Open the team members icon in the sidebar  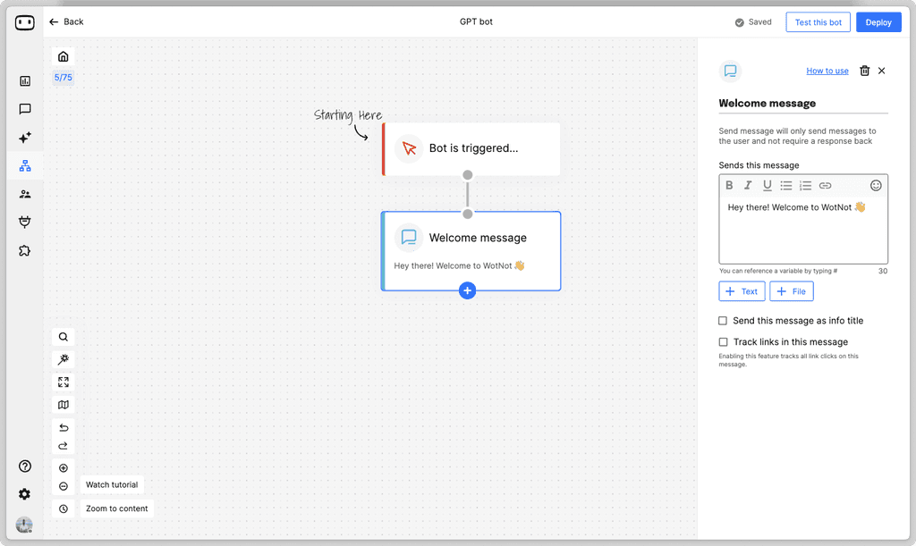pyautogui.click(x=24, y=194)
